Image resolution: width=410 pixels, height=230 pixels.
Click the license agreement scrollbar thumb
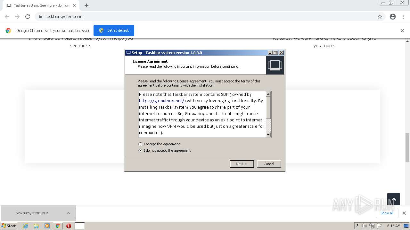pos(268,108)
